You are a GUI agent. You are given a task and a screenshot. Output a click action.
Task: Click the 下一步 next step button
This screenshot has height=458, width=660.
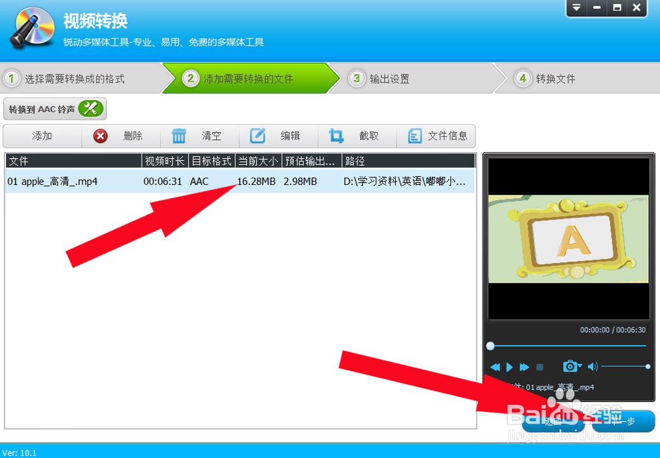[x=623, y=421]
